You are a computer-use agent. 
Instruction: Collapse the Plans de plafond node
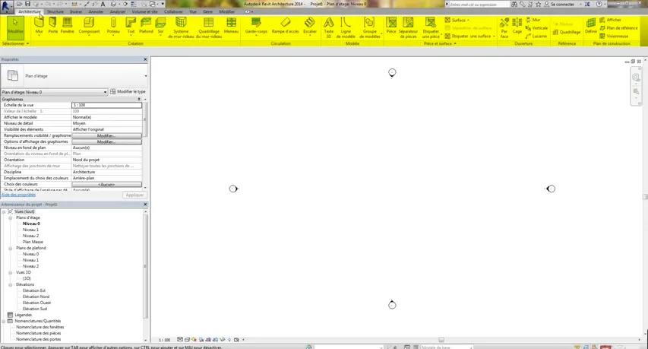click(x=11, y=248)
